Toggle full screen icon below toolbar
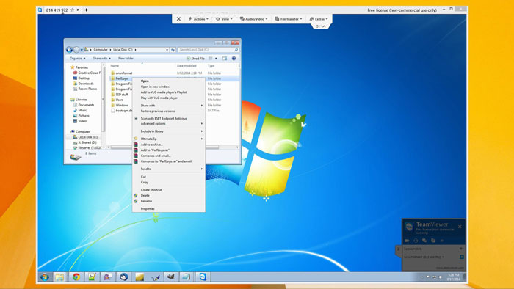 318,26
